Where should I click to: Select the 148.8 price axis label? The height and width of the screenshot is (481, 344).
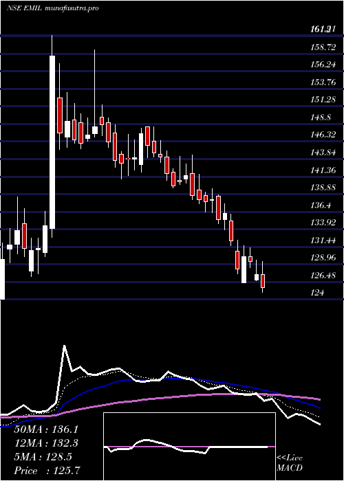[x=321, y=117]
